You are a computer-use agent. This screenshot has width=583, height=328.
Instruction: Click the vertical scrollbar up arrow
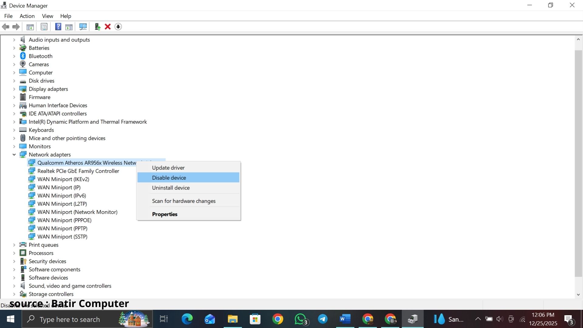(x=578, y=39)
